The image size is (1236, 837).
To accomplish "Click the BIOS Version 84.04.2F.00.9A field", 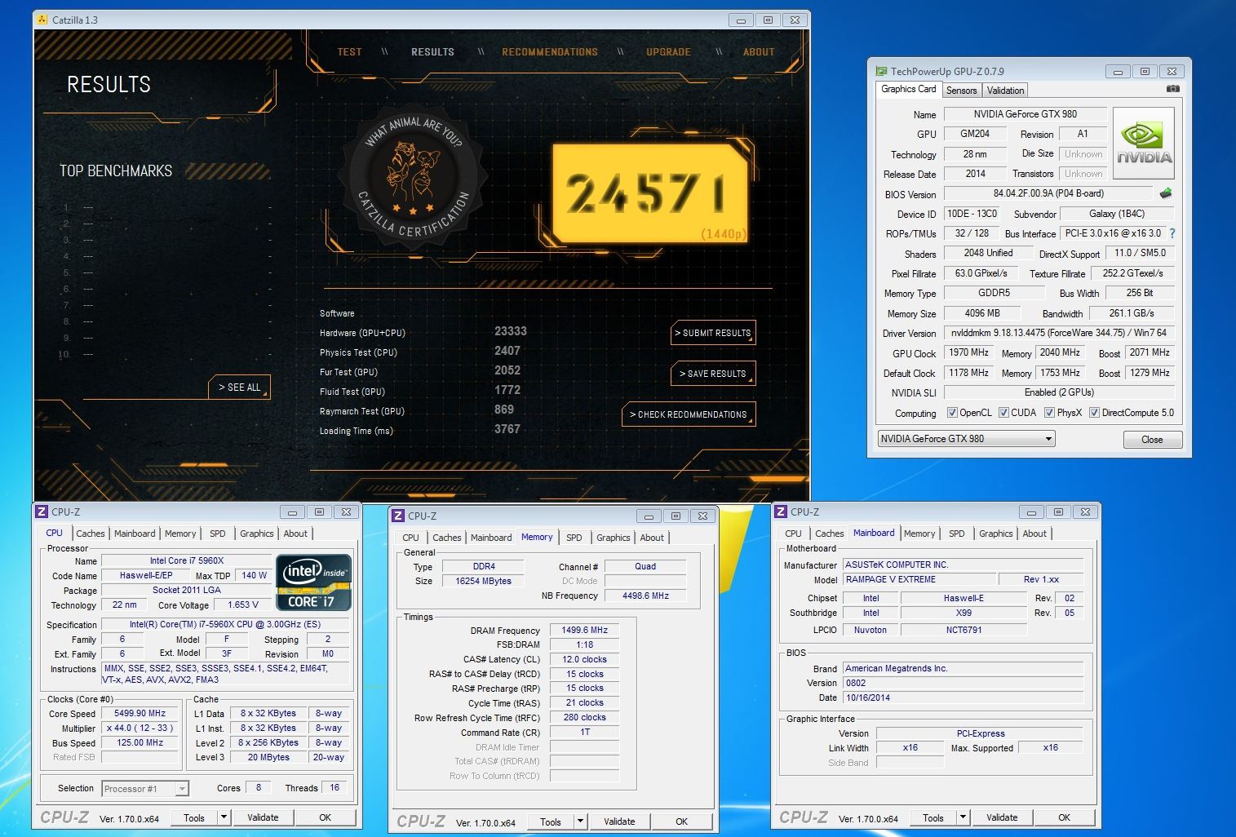I will click(x=1048, y=194).
